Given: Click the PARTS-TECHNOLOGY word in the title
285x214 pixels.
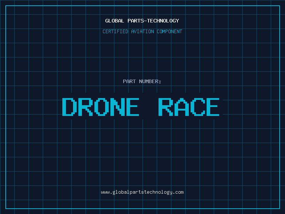Looking at the screenshot, I should pos(153,21).
